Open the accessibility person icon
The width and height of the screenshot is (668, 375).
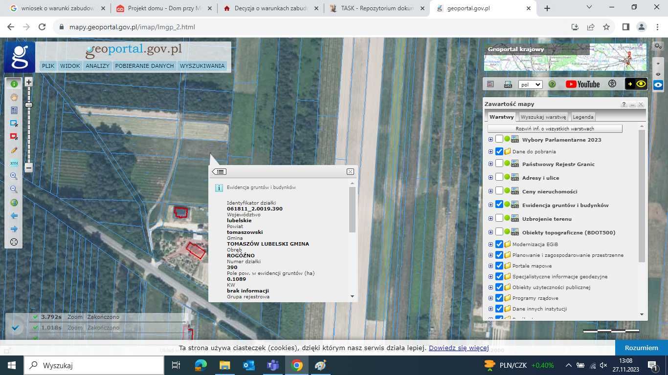tap(612, 84)
